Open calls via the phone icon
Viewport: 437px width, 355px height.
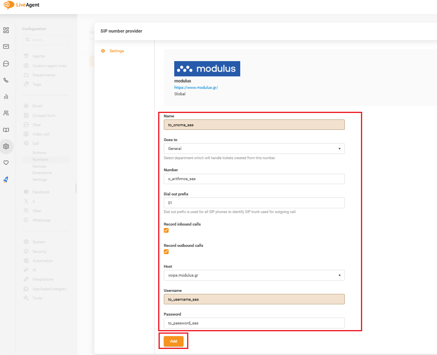click(6, 80)
